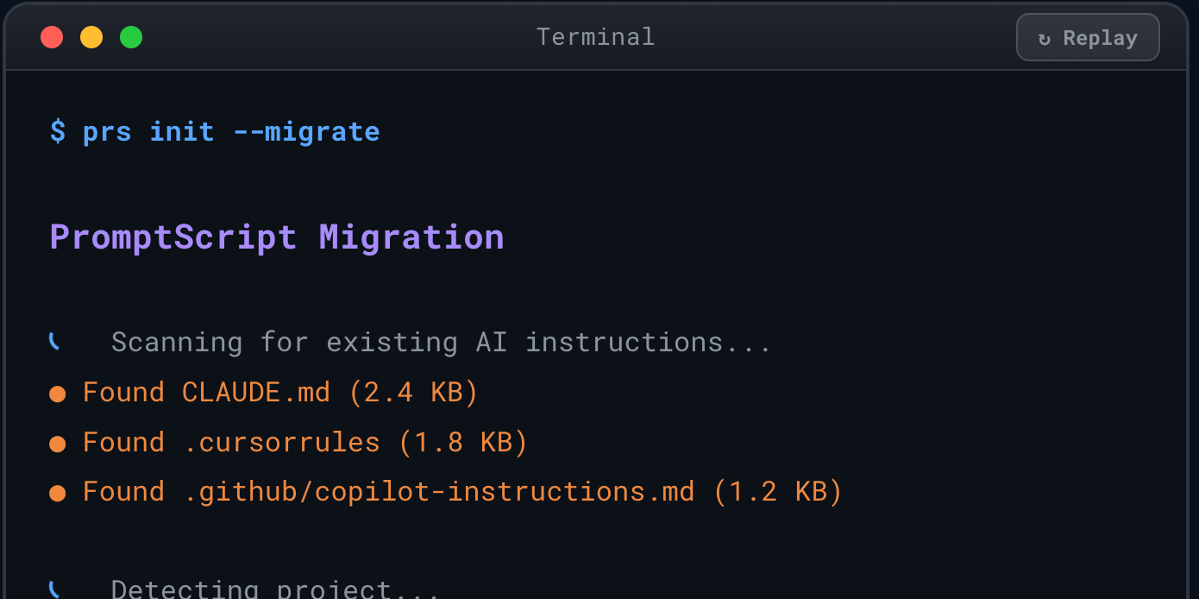Click the Scanning for existing AI instructions line

(440, 341)
